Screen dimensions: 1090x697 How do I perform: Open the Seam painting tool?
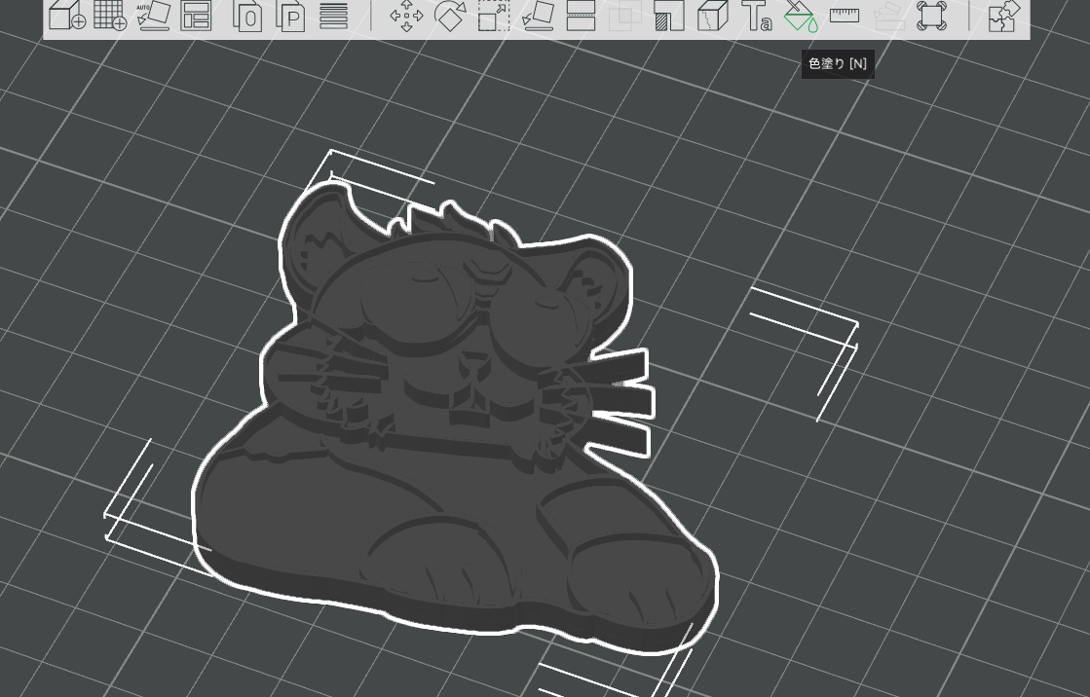tap(712, 16)
